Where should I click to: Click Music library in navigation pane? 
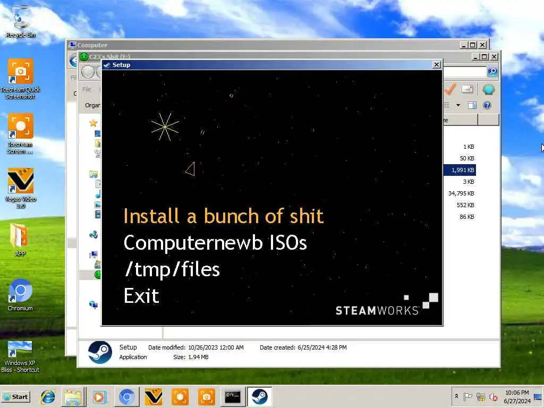click(98, 194)
